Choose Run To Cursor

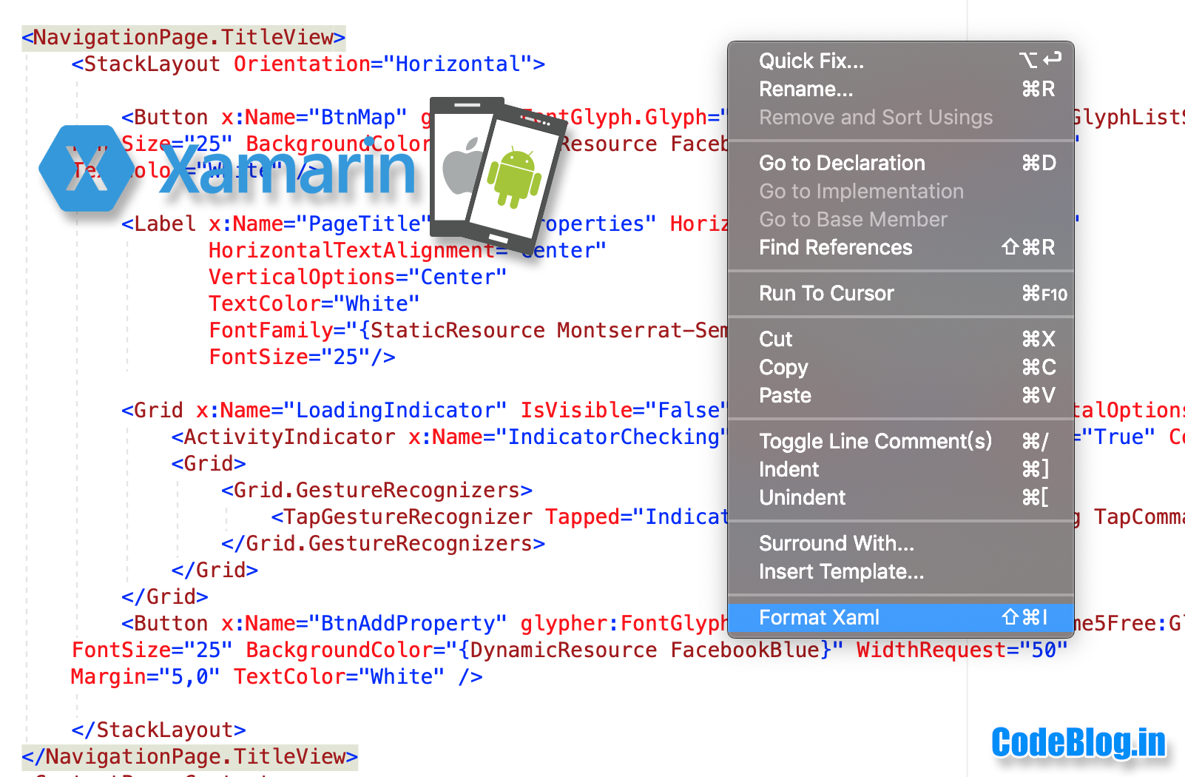click(x=826, y=293)
